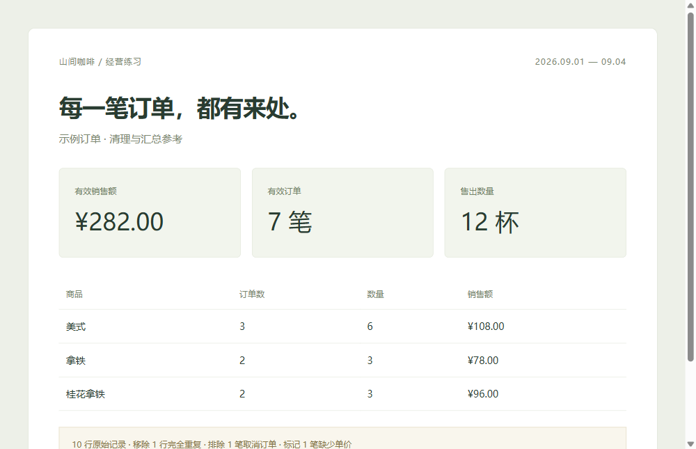Click the '商品' column header
The height and width of the screenshot is (449, 696).
click(x=74, y=294)
